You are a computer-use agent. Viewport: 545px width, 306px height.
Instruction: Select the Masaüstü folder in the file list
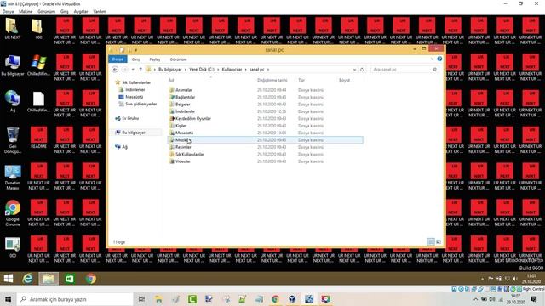(x=184, y=133)
